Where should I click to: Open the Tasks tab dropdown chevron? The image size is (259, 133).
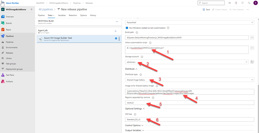[x=54, y=15]
